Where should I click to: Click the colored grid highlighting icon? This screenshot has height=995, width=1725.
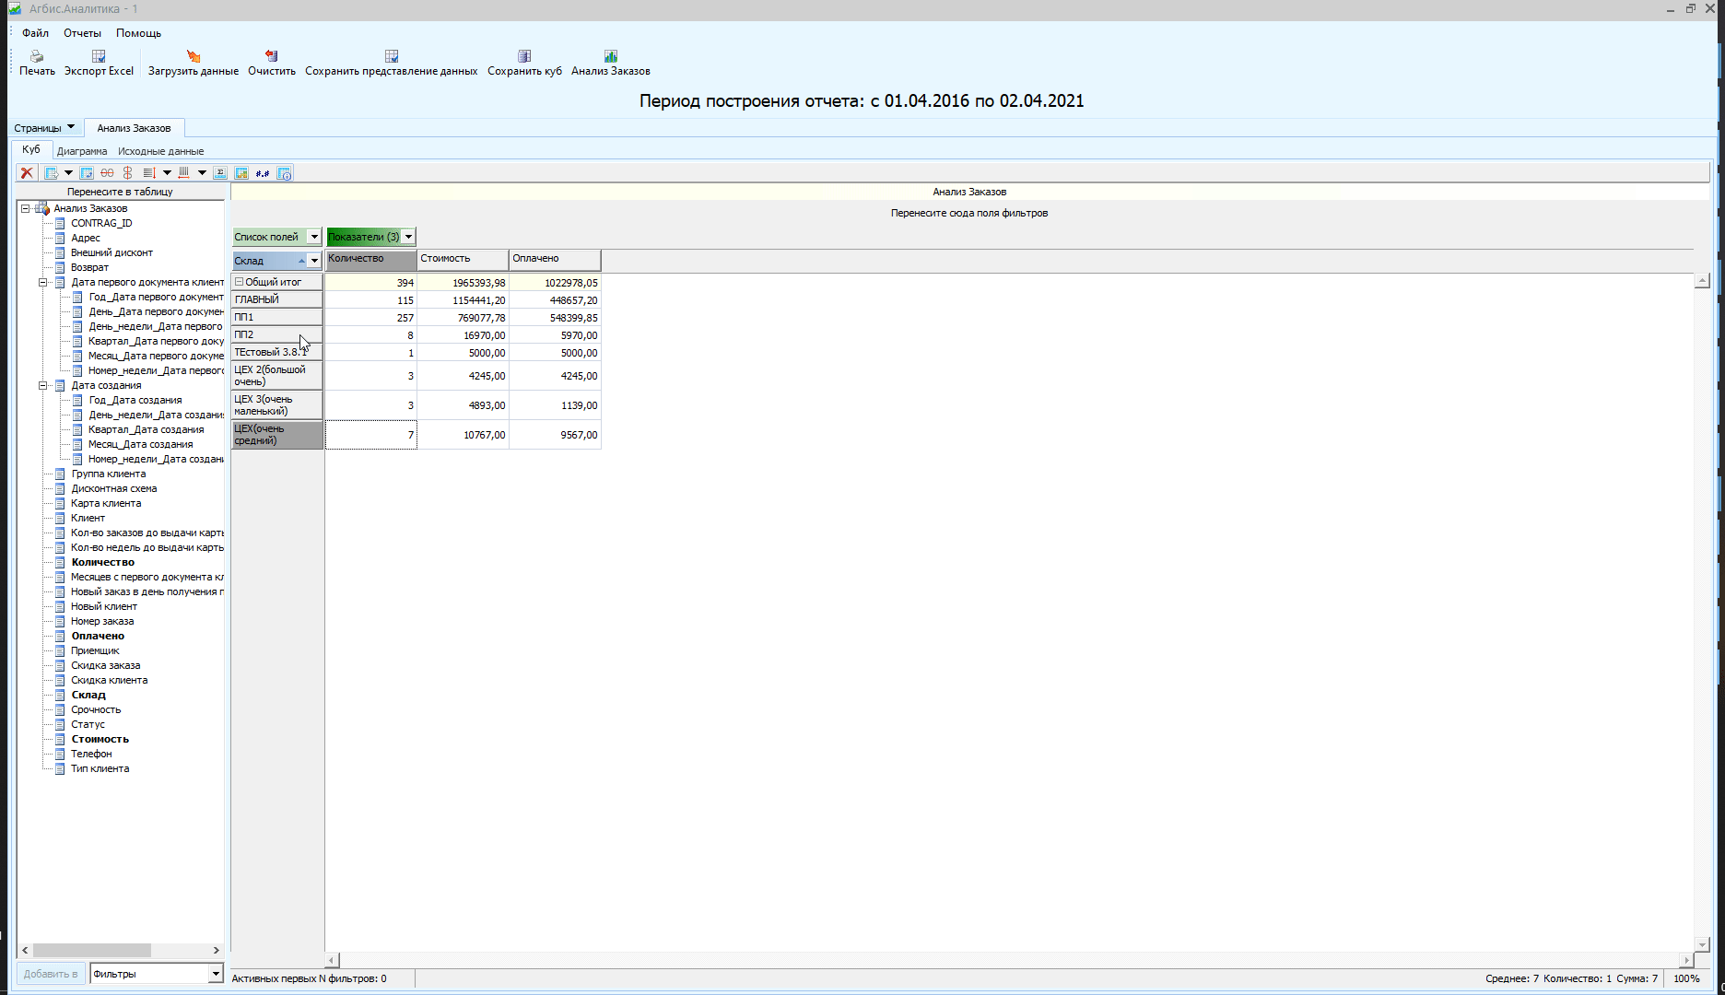(x=241, y=173)
